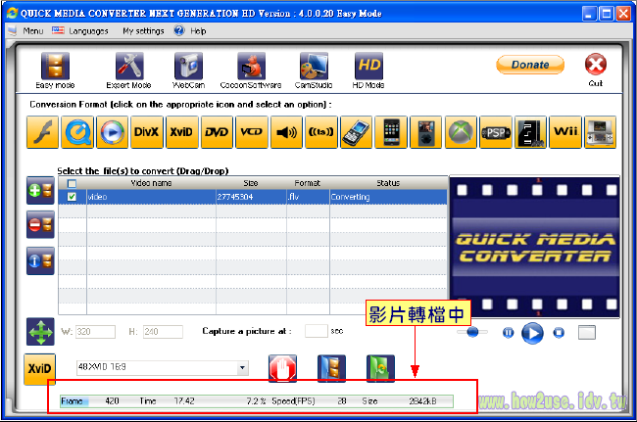Screen dimensions: 637x422
Task: Adjust the preview volume slider
Action: pos(472,332)
